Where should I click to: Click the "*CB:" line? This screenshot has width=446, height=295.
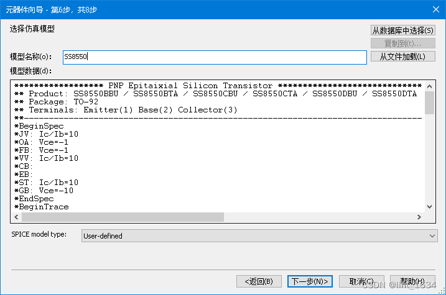pyautogui.click(x=24, y=166)
